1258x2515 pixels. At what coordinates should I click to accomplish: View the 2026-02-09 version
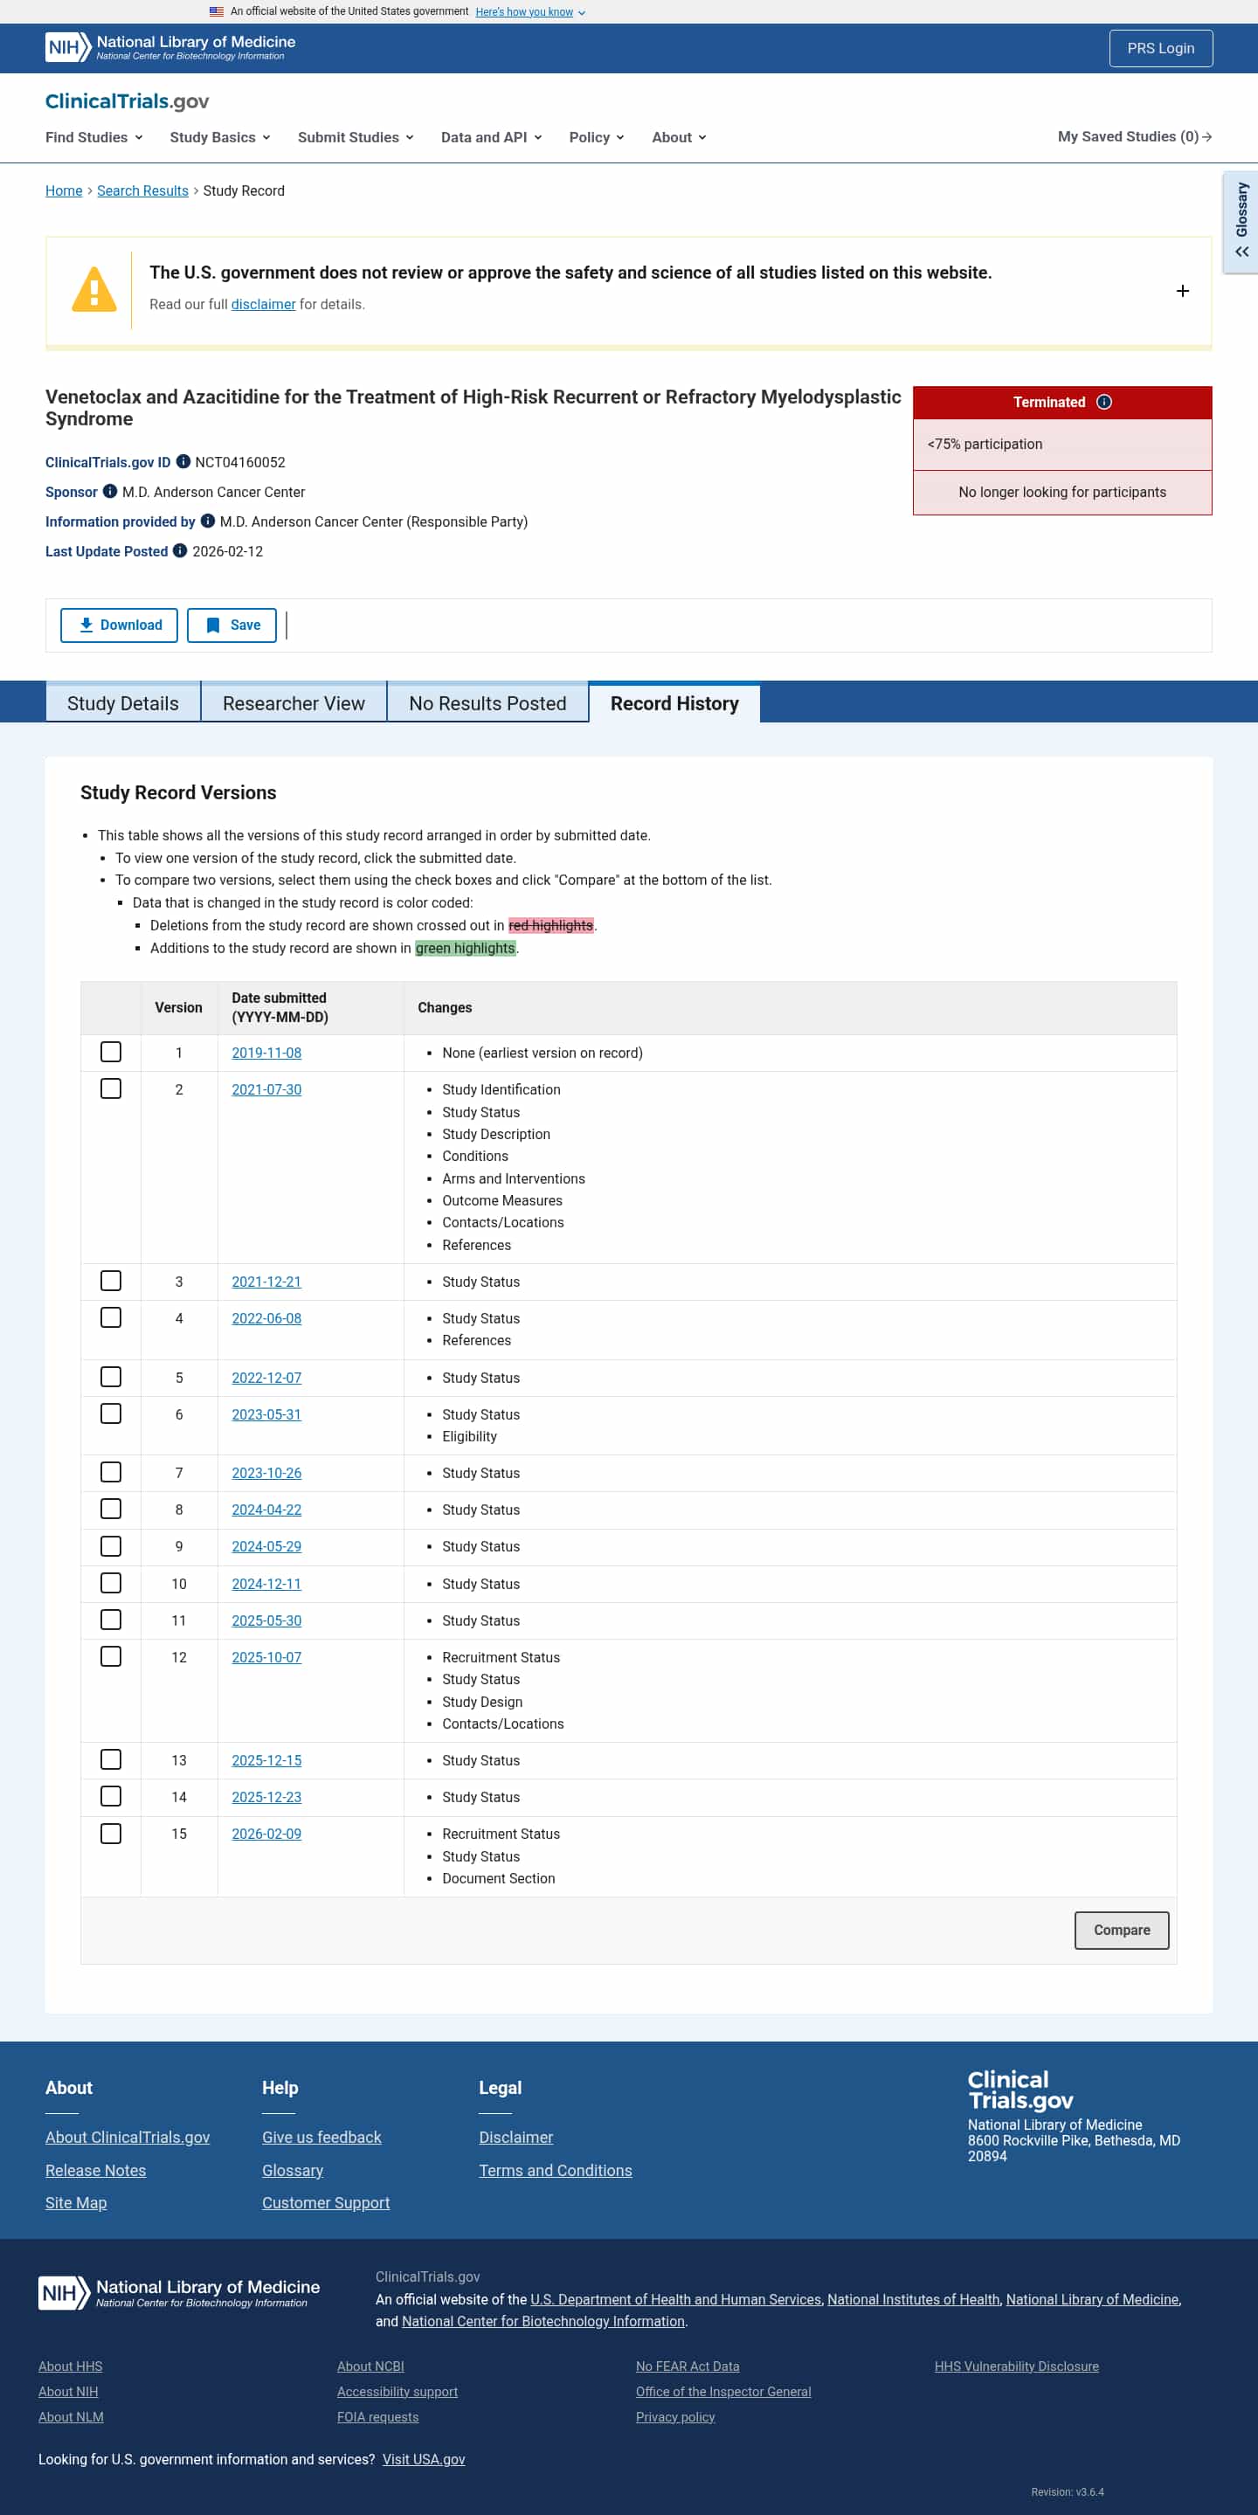point(266,1834)
